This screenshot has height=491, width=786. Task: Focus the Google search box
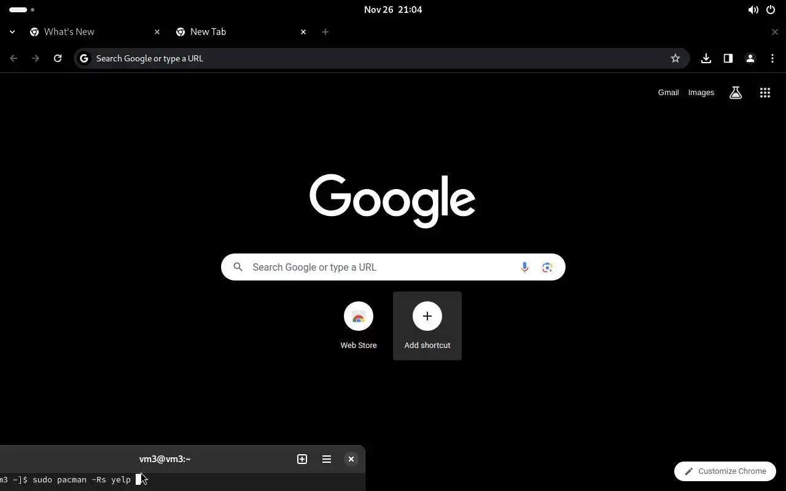393,267
